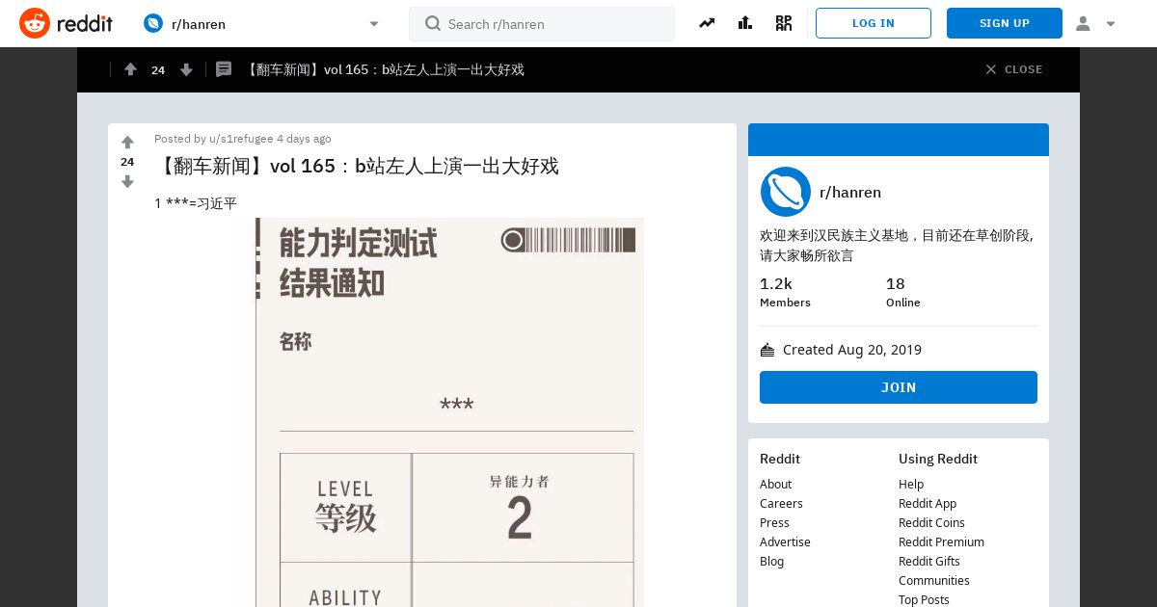Image resolution: width=1157 pixels, height=607 pixels.
Task: Open the About footer link
Action: [775, 485]
